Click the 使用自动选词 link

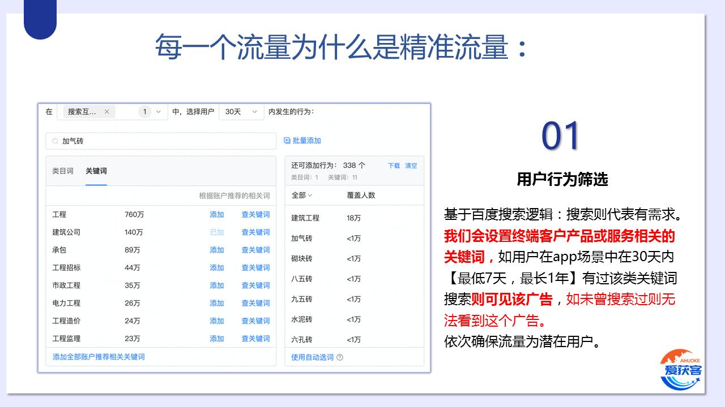click(312, 357)
